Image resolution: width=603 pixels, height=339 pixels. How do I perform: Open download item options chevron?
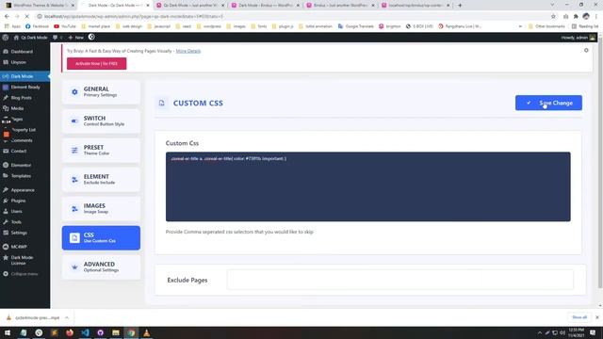67,317
